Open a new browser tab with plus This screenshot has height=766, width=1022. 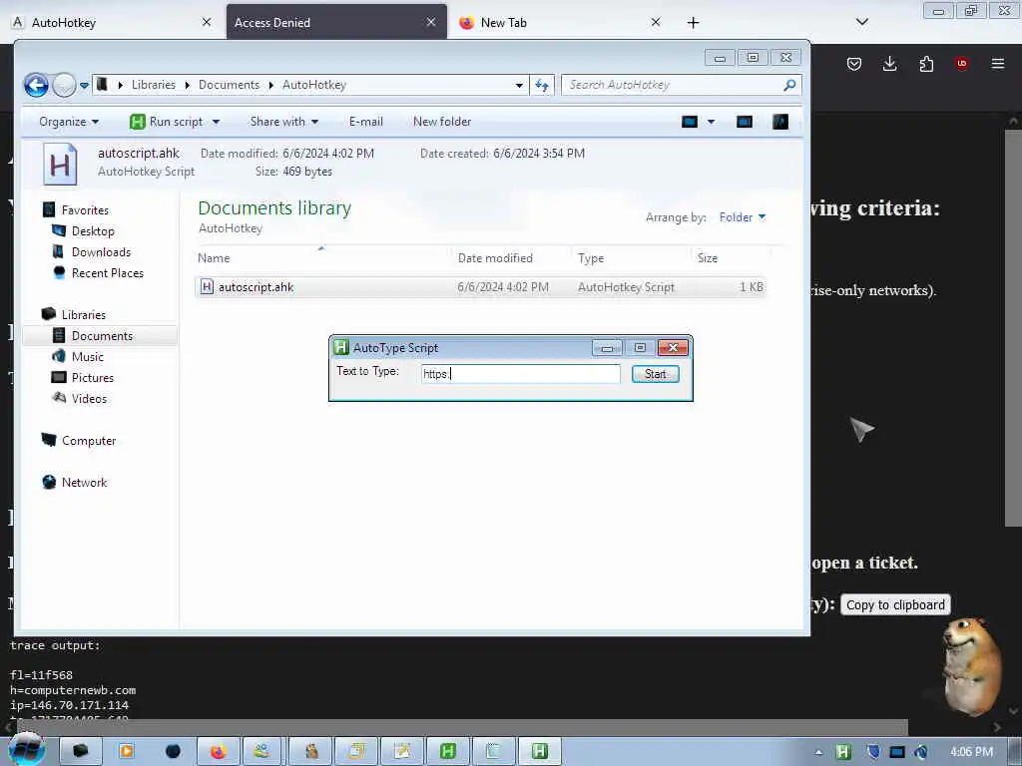(x=693, y=23)
